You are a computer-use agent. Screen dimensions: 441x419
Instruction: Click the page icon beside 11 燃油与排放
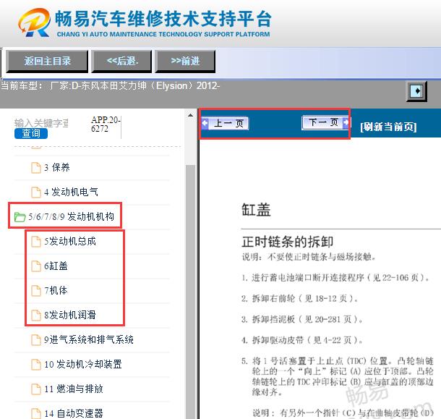(x=35, y=389)
